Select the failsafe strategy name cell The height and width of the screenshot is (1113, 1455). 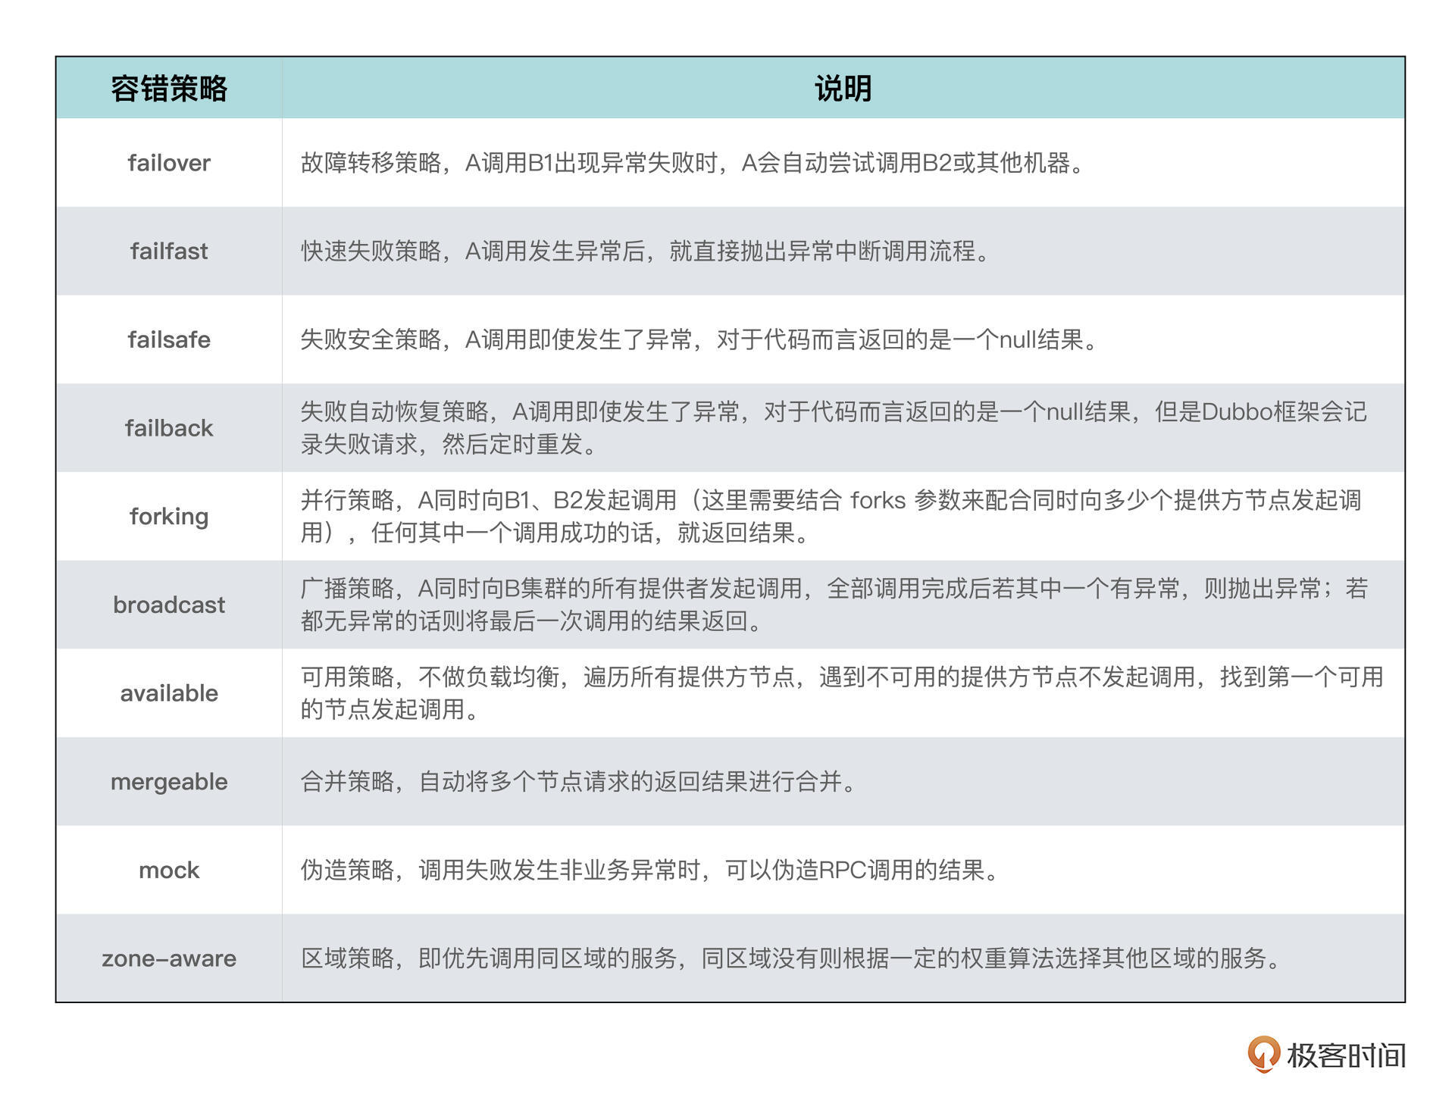169,339
